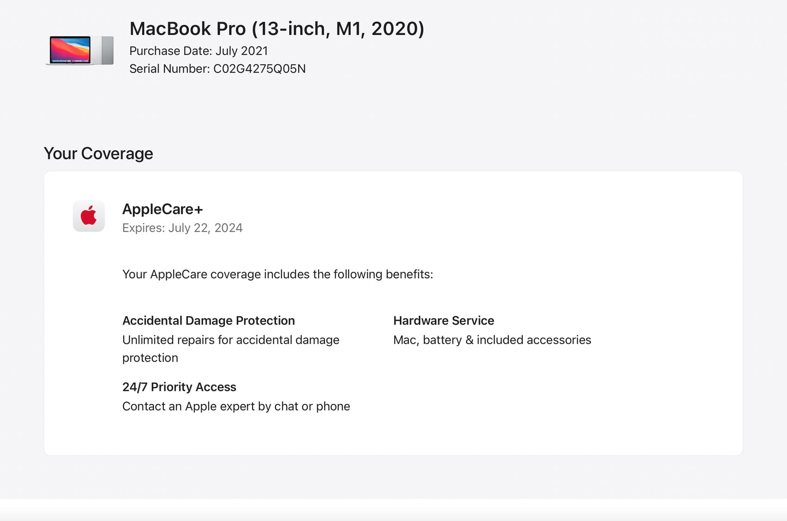This screenshot has height=521, width=787.
Task: Click the white footer strip at page bottom
Action: (x=393, y=510)
